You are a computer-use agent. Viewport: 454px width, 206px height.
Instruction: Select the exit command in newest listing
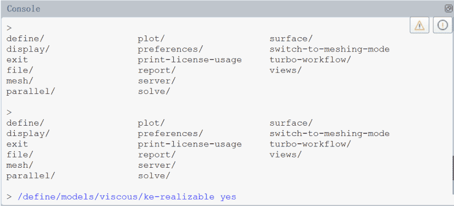(x=17, y=144)
